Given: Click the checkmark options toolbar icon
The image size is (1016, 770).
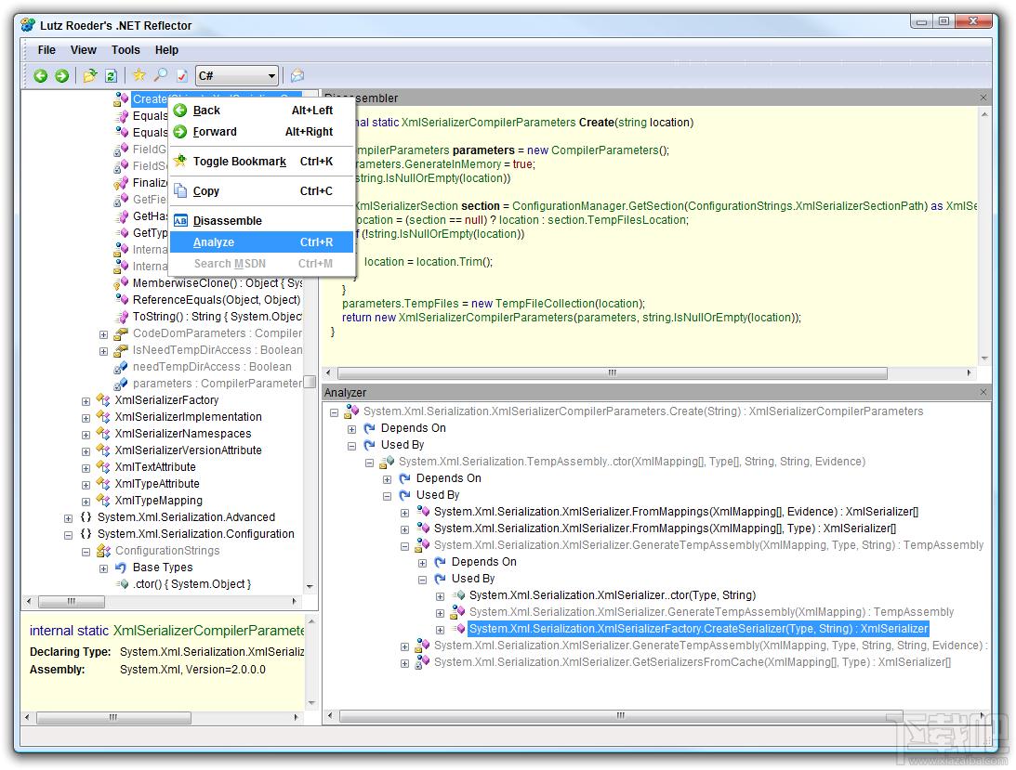Looking at the screenshot, I should [x=182, y=76].
